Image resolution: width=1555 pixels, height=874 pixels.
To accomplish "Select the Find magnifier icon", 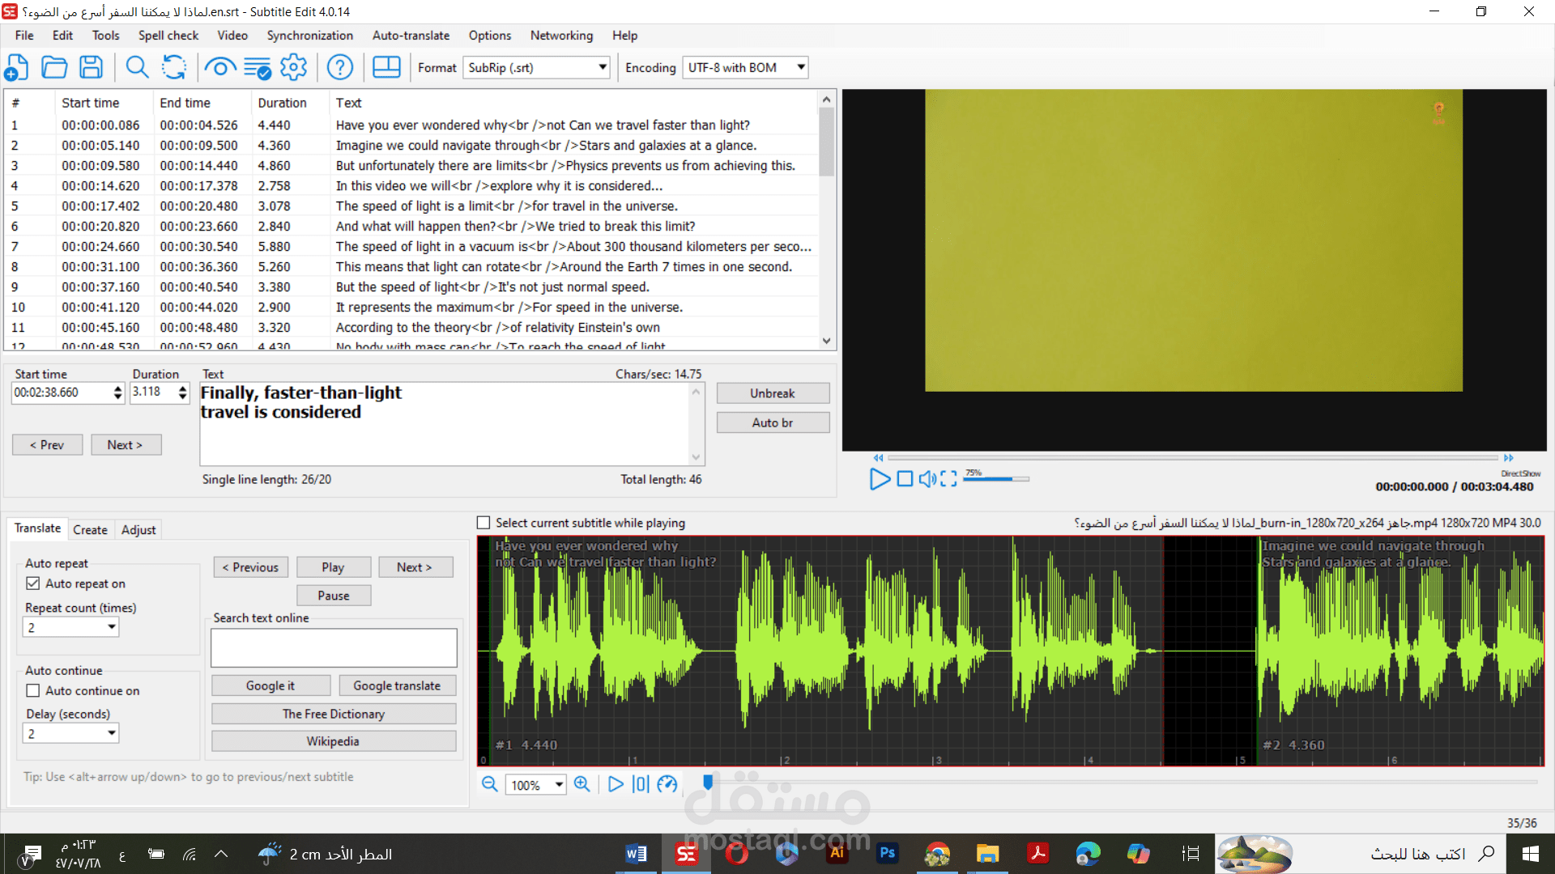I will coord(136,67).
